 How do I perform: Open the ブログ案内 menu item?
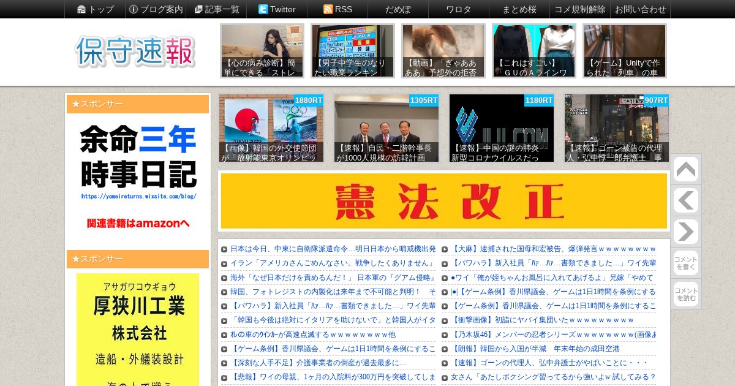(156, 9)
